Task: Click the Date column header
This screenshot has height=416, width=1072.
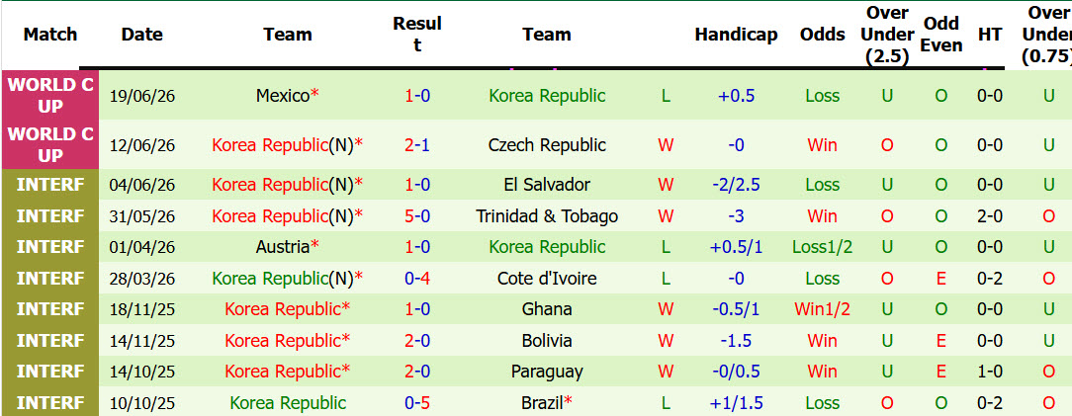Action: [x=142, y=35]
